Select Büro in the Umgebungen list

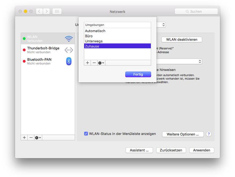[117, 36]
